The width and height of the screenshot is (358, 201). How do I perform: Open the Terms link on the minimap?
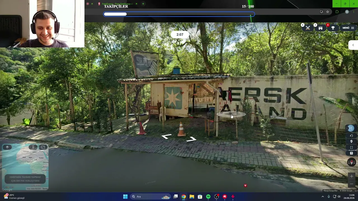pyautogui.click(x=45, y=189)
